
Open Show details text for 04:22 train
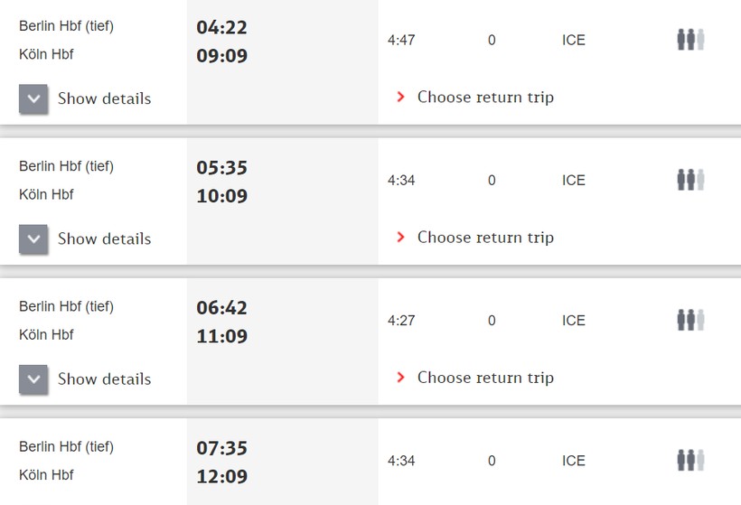[104, 98]
